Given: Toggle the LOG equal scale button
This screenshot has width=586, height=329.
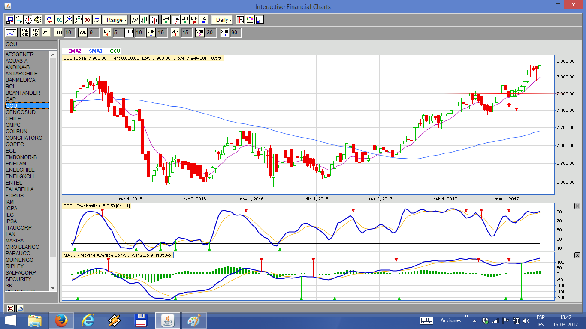Looking at the screenshot, I should coord(166,20).
